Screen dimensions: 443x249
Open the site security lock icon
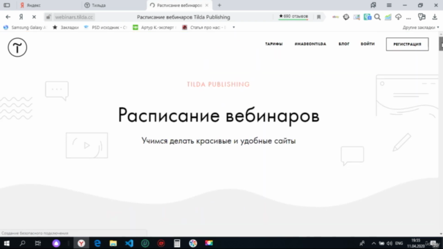(48, 17)
